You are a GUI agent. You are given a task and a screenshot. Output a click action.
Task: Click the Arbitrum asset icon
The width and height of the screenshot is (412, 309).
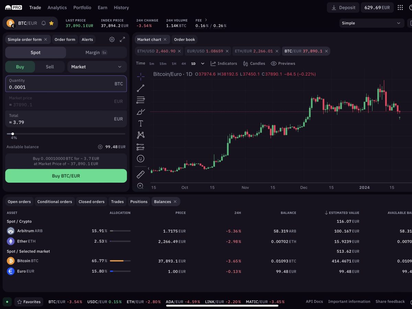[11, 231]
